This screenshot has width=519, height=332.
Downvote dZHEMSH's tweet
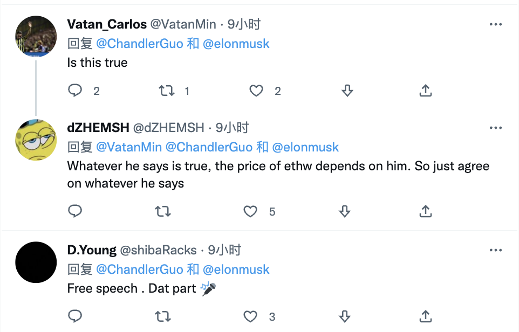(x=345, y=211)
